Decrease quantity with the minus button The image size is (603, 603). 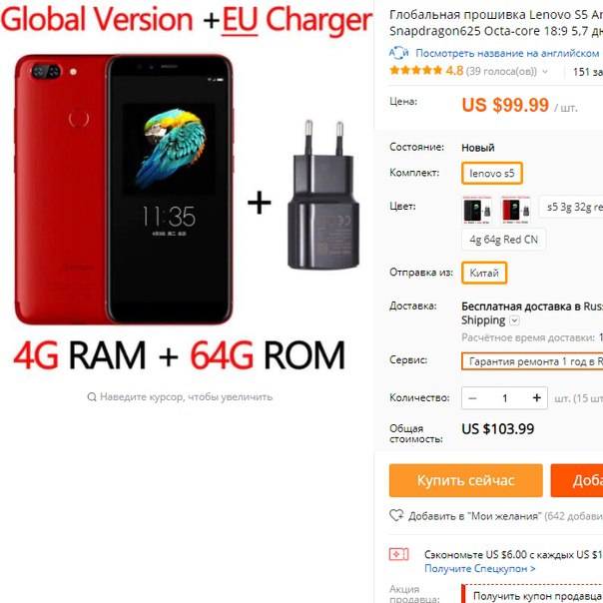[472, 398]
